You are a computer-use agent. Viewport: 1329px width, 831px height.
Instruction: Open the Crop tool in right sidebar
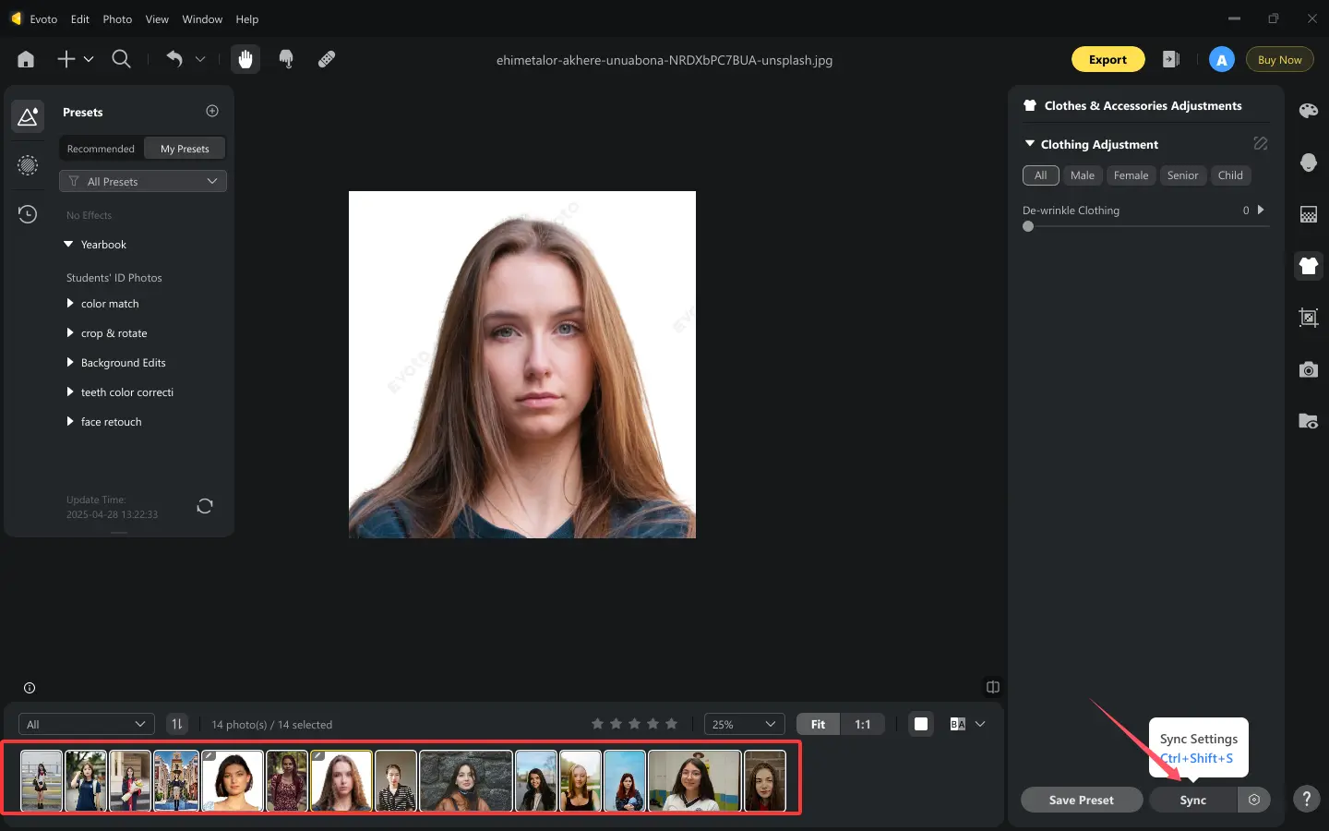[x=1308, y=318]
